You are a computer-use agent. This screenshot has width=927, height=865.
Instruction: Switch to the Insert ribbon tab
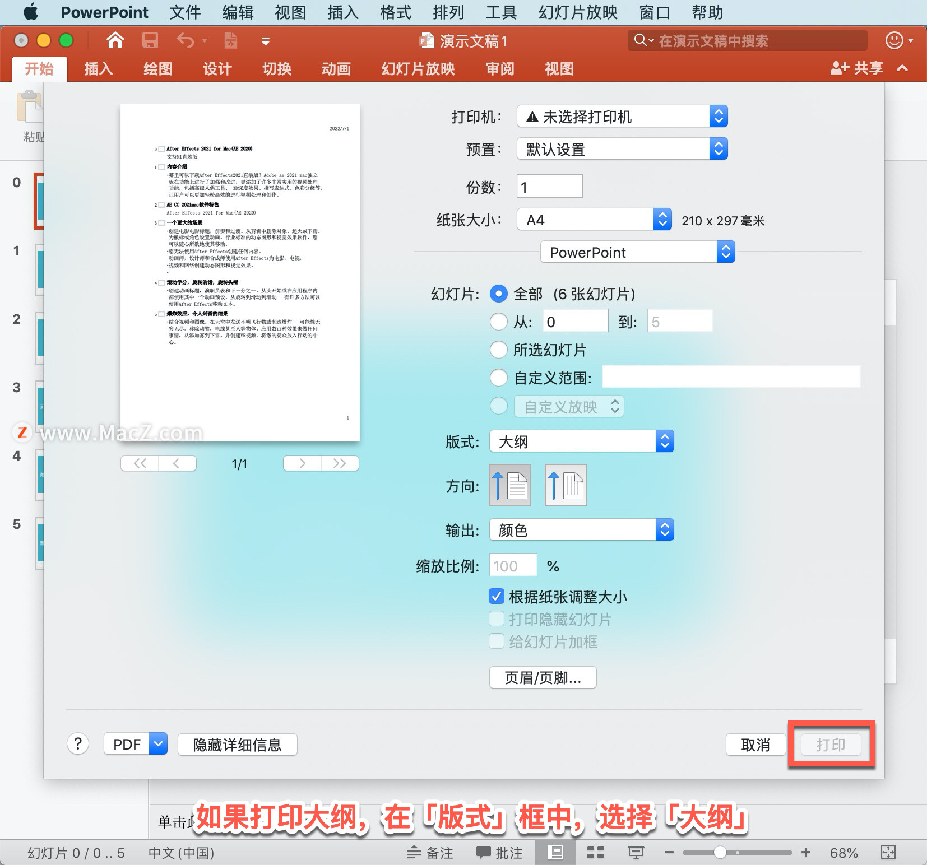pos(99,69)
